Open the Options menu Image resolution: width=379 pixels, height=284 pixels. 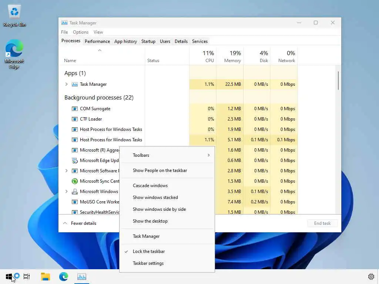point(81,32)
